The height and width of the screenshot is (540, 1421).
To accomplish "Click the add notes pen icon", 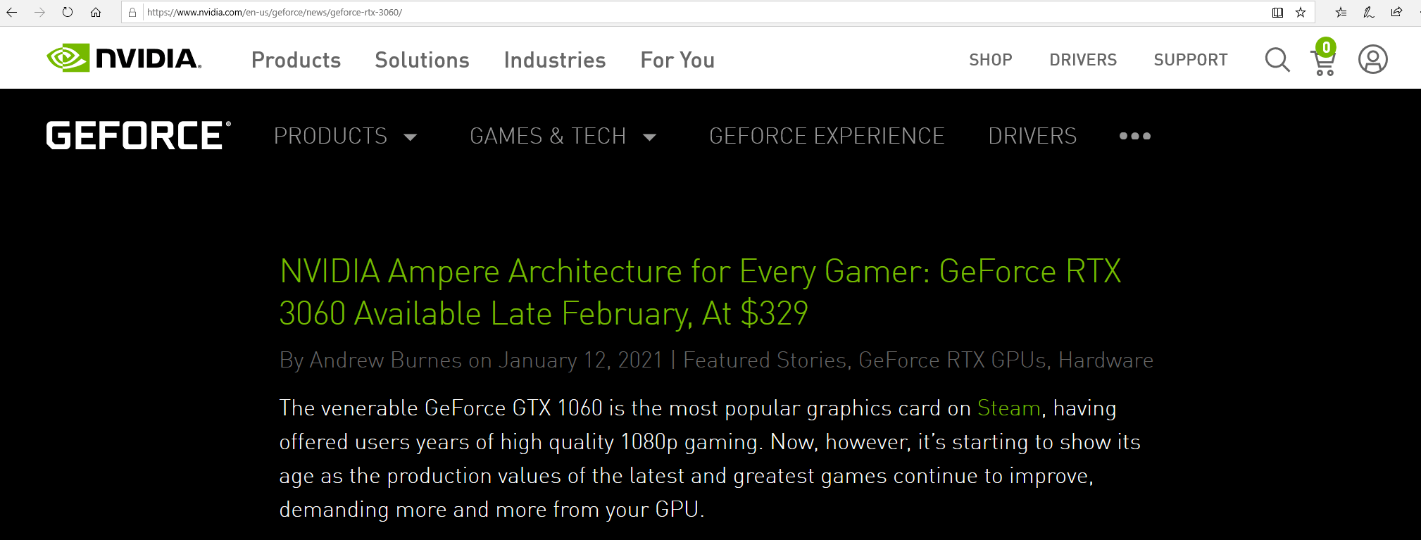I will coord(1369,12).
